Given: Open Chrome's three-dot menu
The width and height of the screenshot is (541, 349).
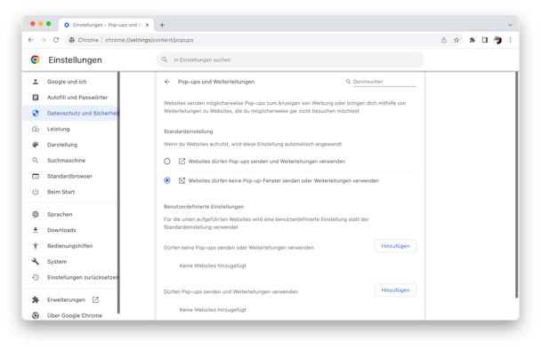Looking at the screenshot, I should 510,40.
